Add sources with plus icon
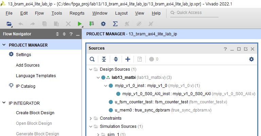The width and height of the screenshot is (261, 136). [x=128, y=59]
